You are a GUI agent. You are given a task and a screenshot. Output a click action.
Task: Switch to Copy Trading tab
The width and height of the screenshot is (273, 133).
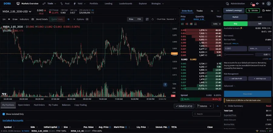point(80,105)
